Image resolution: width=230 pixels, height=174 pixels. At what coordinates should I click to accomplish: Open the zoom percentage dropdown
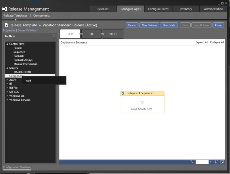point(211,162)
